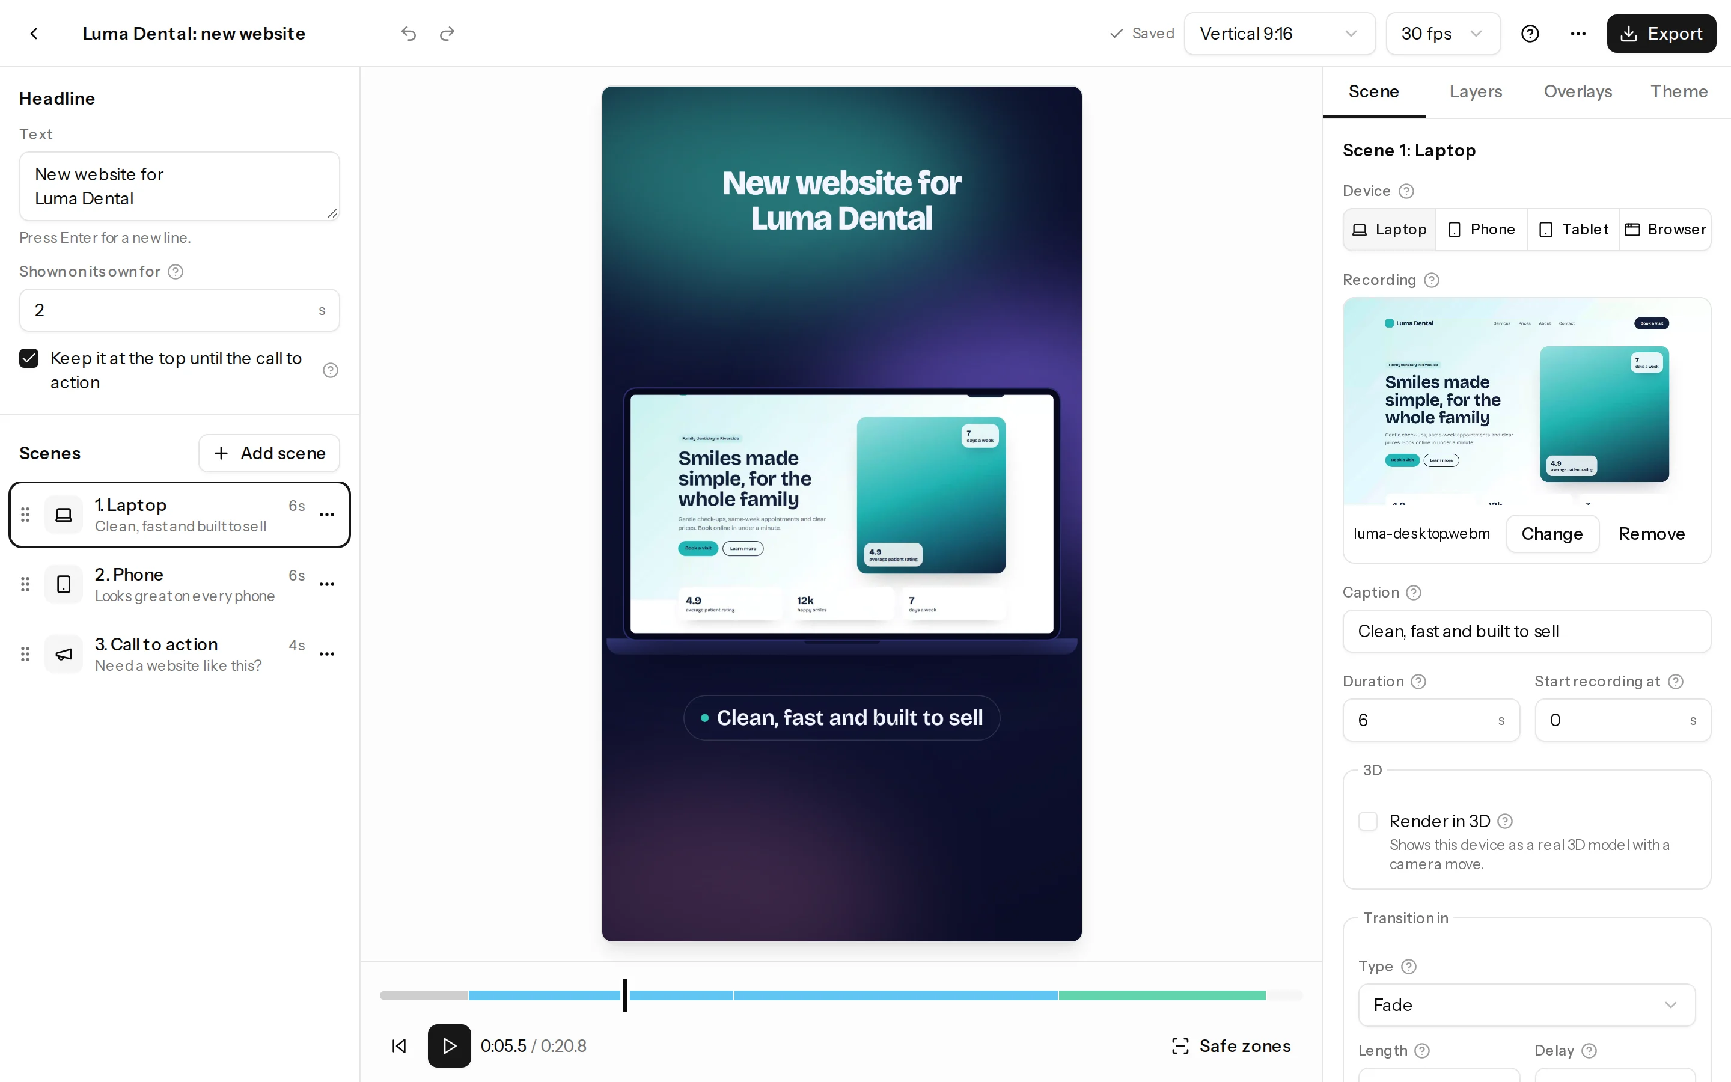
Task: Click the undo arrow icon
Action: (409, 34)
